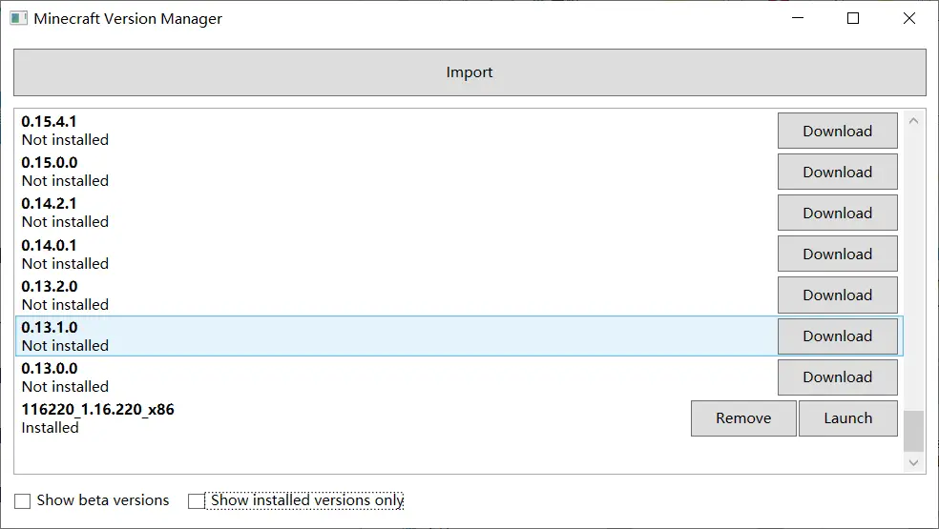939x529 pixels.
Task: Download version 0.14.2.1
Action: (837, 214)
